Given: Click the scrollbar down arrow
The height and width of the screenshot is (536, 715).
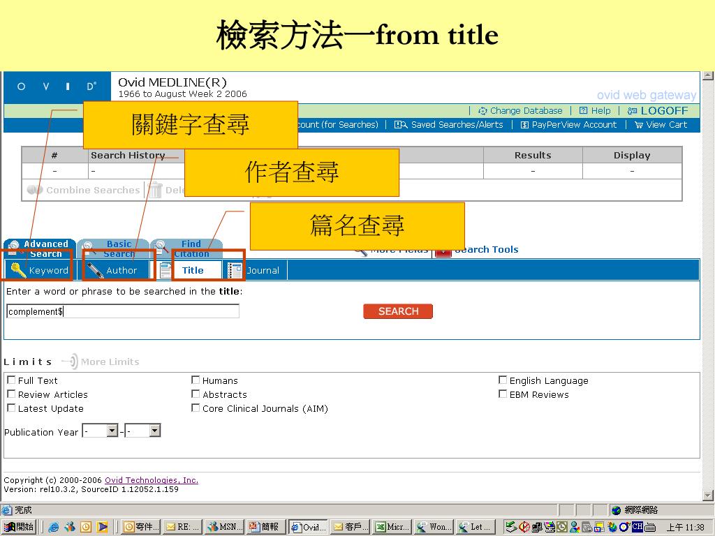Looking at the screenshot, I should [708, 495].
